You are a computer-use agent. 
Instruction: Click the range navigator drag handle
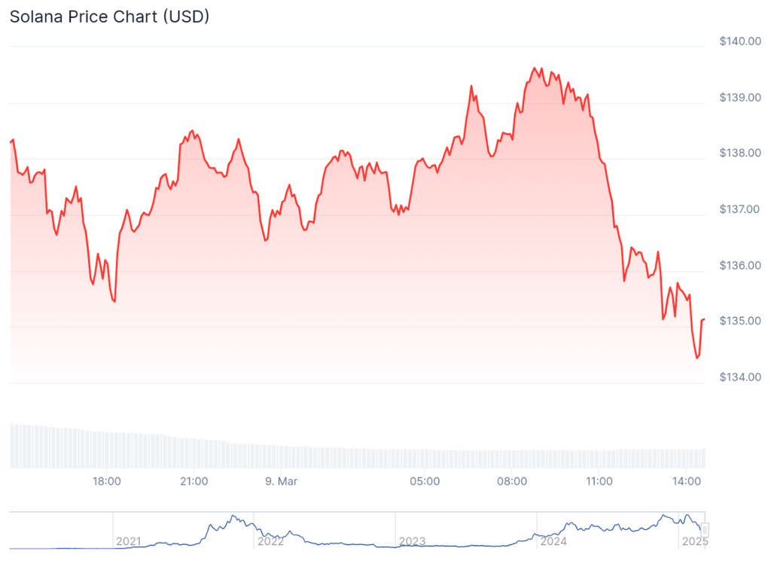[x=705, y=530]
